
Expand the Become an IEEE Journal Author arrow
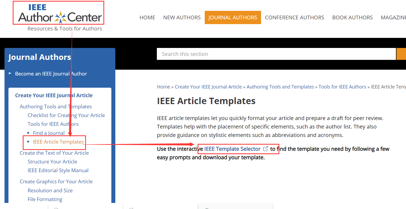[x=10, y=73]
